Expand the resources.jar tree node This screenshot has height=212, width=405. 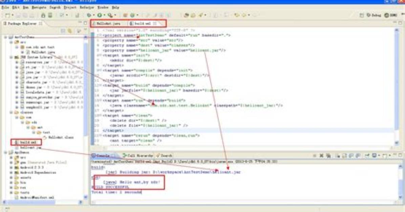(17, 62)
